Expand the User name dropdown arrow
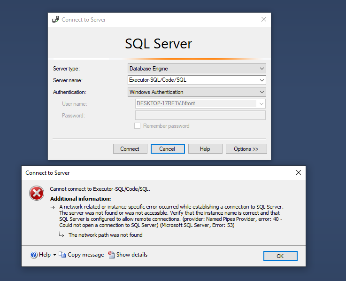 261,103
